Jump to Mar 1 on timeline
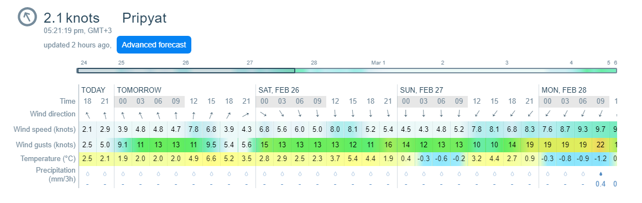This screenshot has height=203, width=642. point(378,63)
